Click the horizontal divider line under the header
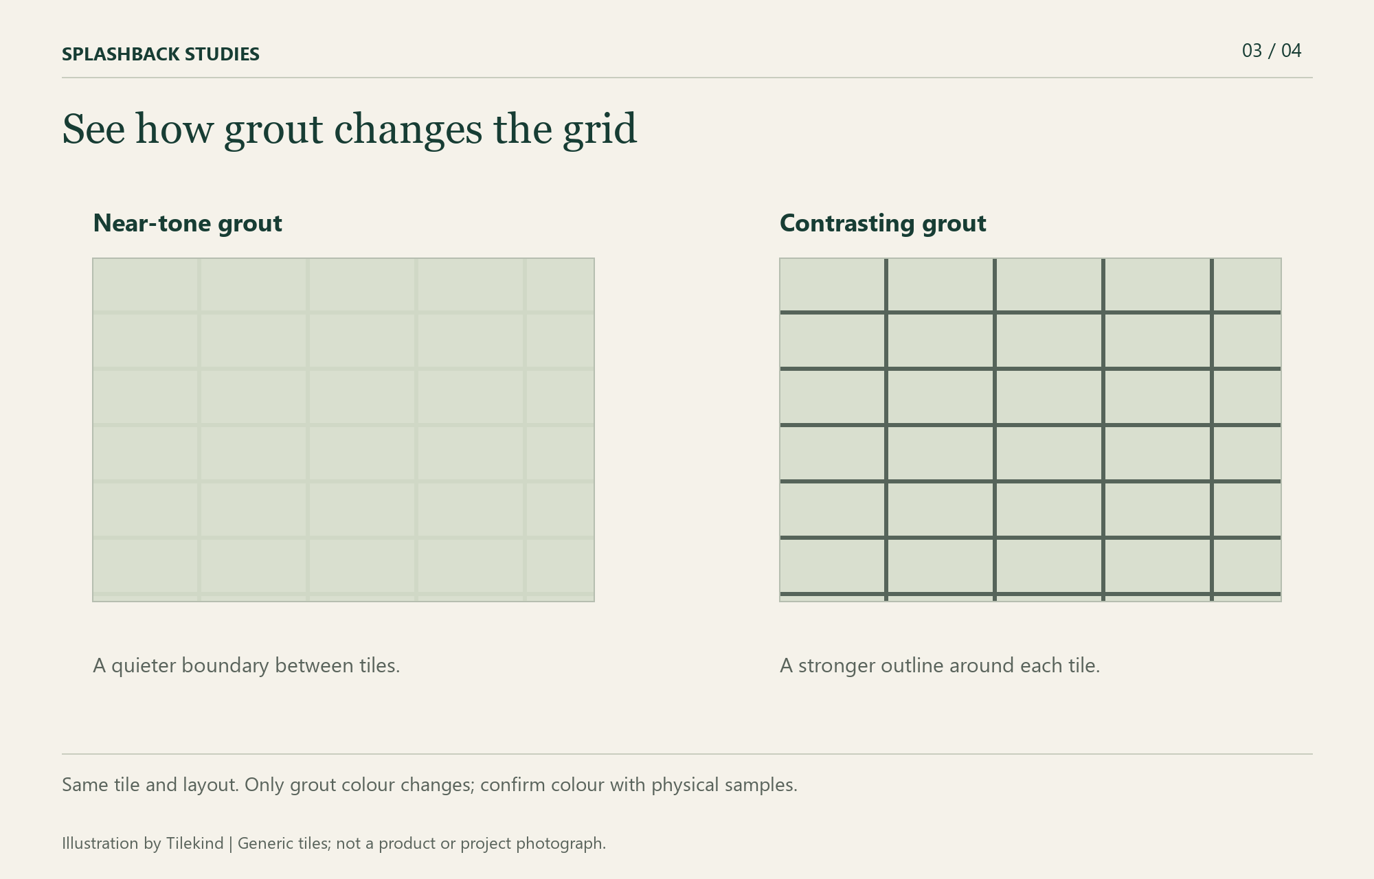The height and width of the screenshot is (879, 1374). tap(687, 78)
